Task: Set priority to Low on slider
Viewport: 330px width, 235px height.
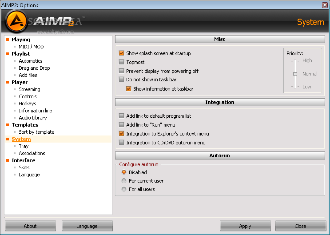Action: click(295, 87)
